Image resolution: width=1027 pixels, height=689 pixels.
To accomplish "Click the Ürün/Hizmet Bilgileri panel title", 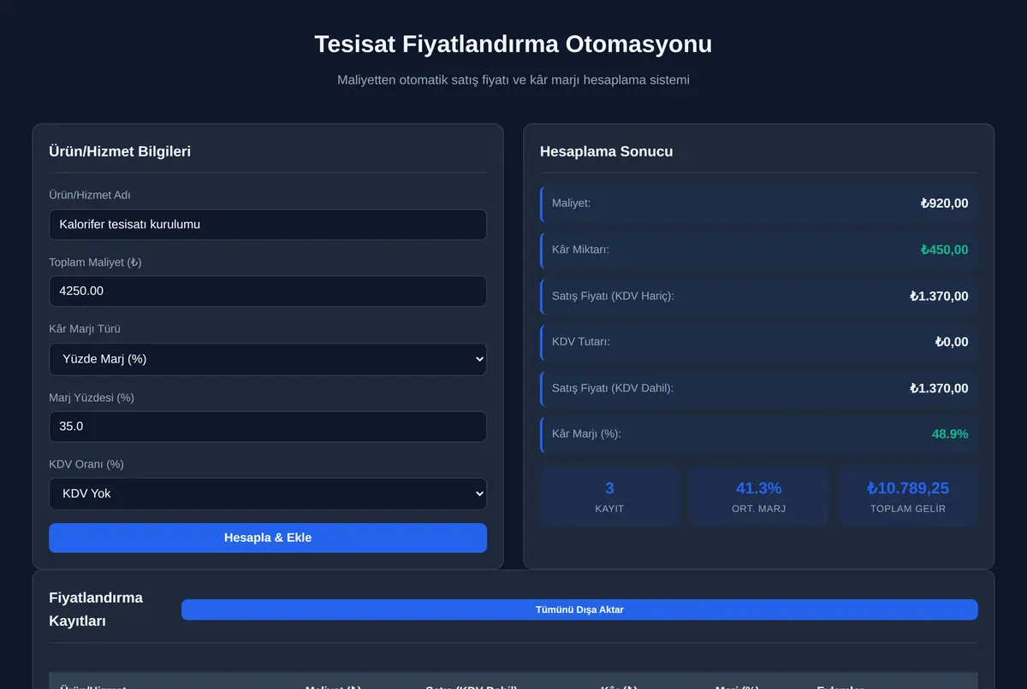I will point(120,151).
